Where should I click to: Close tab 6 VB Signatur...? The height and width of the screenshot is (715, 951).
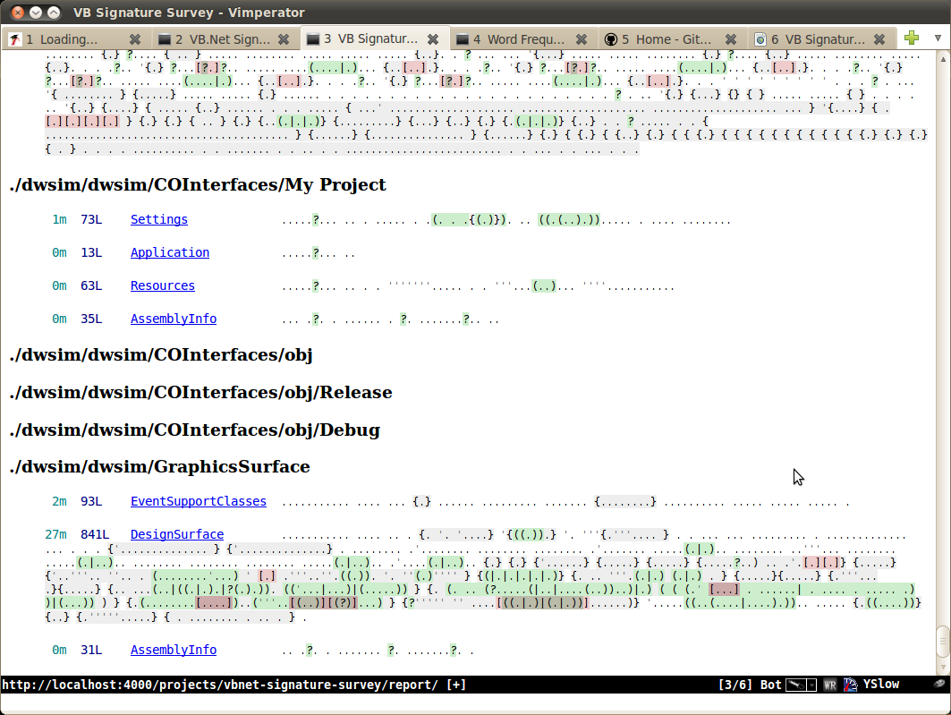click(879, 39)
